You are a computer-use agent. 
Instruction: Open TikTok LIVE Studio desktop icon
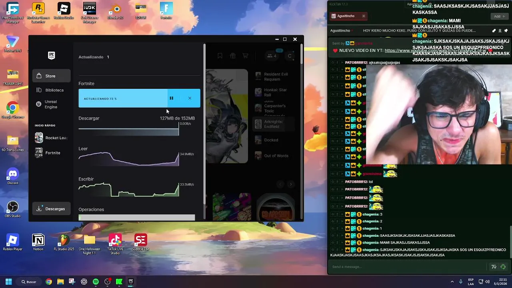(115, 244)
